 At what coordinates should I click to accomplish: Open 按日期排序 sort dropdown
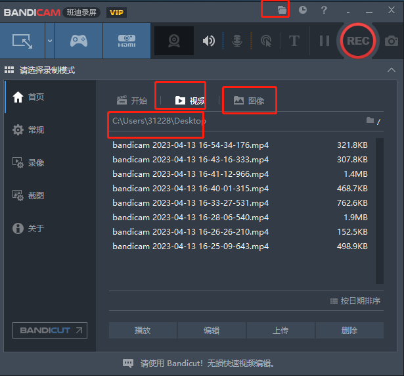coord(355,300)
